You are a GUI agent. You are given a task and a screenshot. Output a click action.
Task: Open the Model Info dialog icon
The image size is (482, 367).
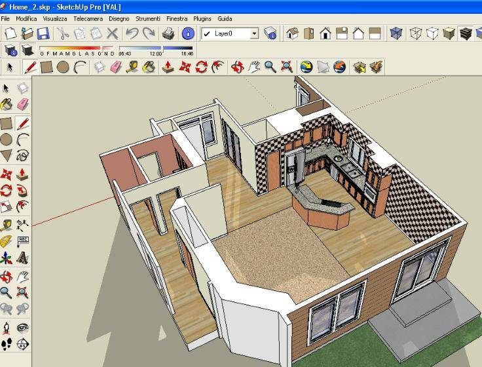[187, 33]
